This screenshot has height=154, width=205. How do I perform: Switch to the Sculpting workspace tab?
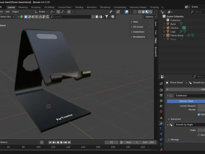click(x=36, y=7)
